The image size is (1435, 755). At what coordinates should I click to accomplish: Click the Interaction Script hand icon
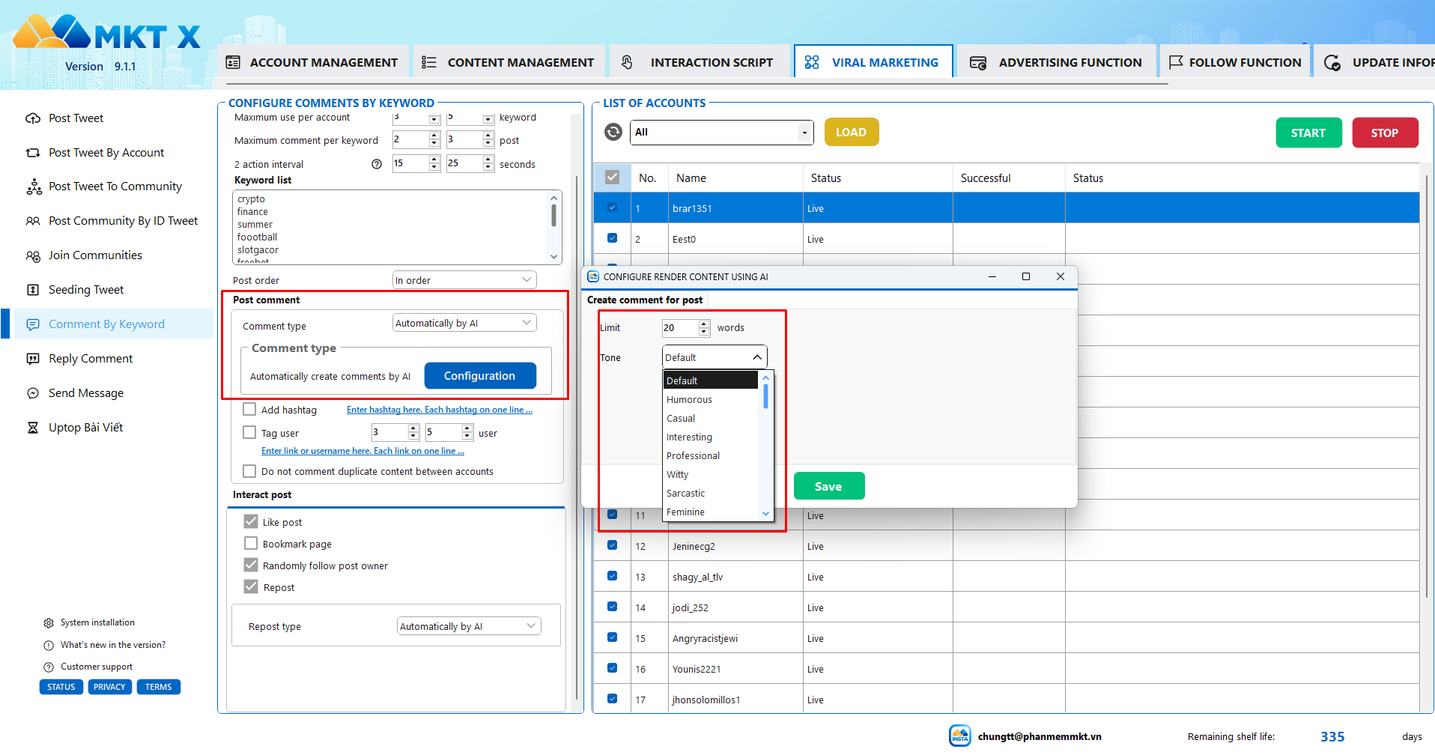click(x=627, y=62)
